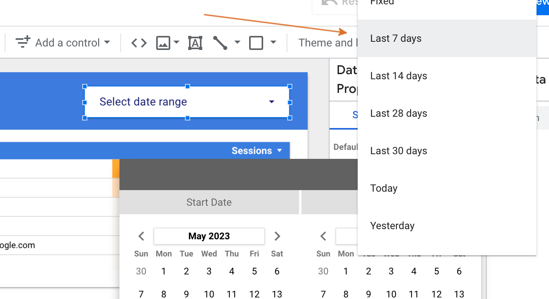Screen dimensions: 549x299
Task: Select the text box tool icon
Action: tap(195, 43)
